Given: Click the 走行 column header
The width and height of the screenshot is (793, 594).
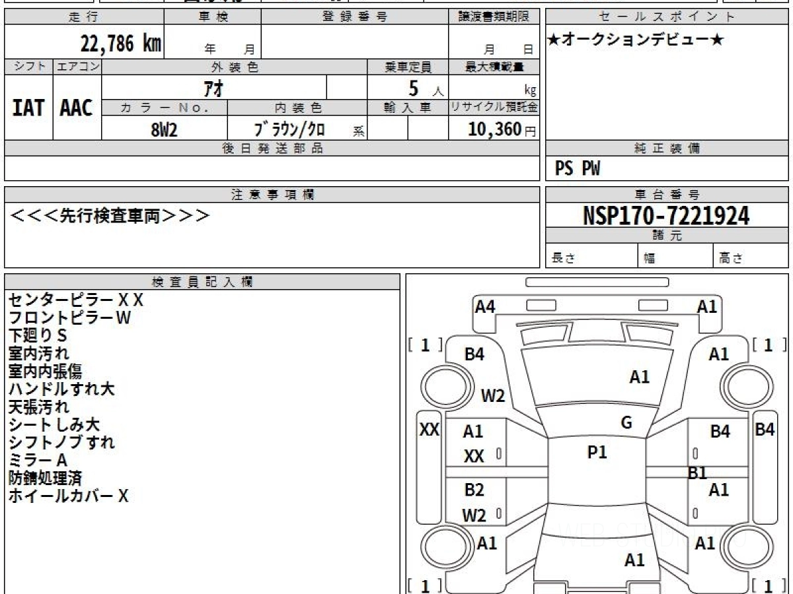Looking at the screenshot, I should [84, 17].
